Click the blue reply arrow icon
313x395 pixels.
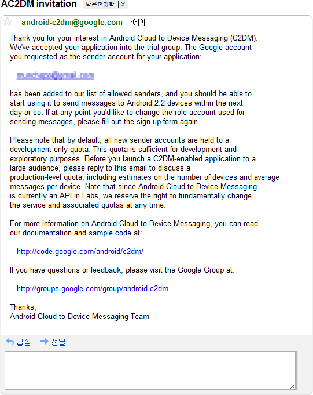click(x=10, y=342)
